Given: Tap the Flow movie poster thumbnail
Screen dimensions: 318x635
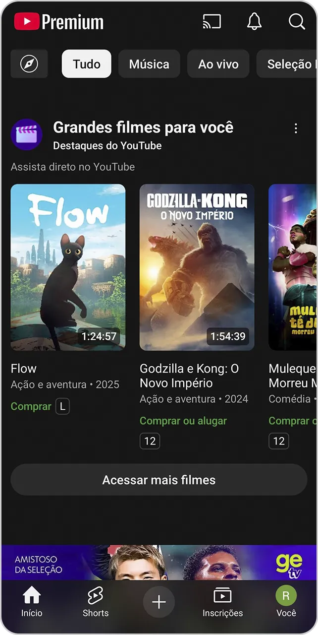Looking at the screenshot, I should pos(68,267).
